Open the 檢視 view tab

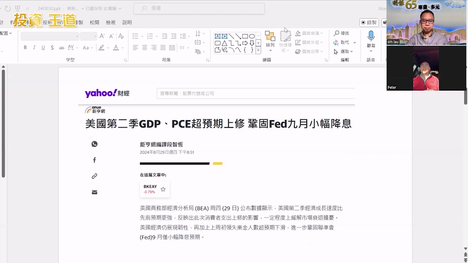pos(111,22)
